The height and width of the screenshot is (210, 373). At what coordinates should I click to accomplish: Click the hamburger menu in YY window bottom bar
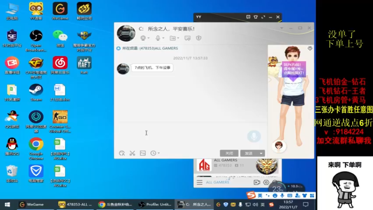coord(200,182)
